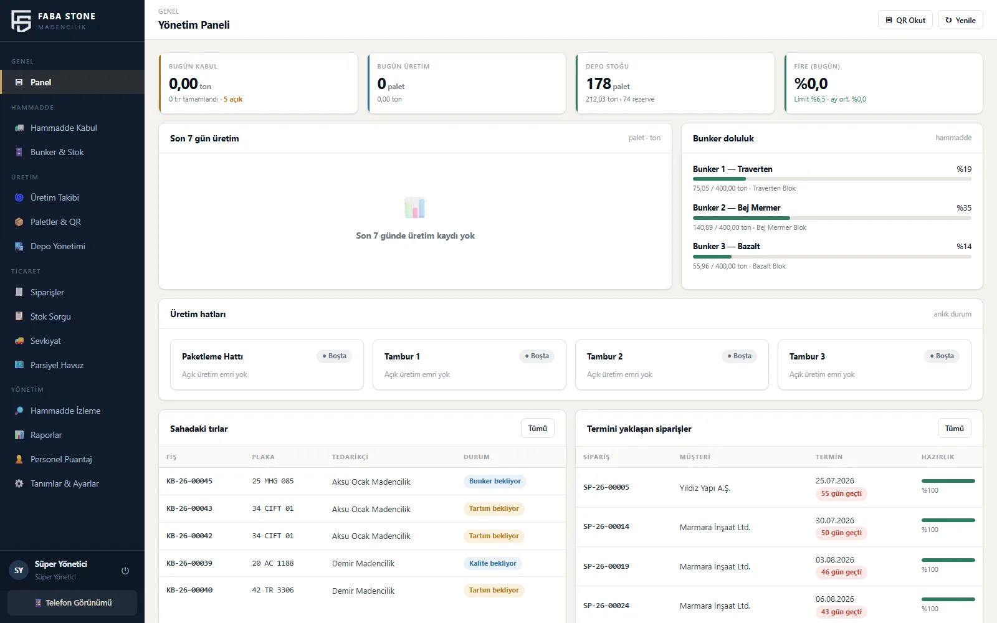Select the Depo Stoğu summary card
The height and width of the screenshot is (623, 997).
(675, 83)
